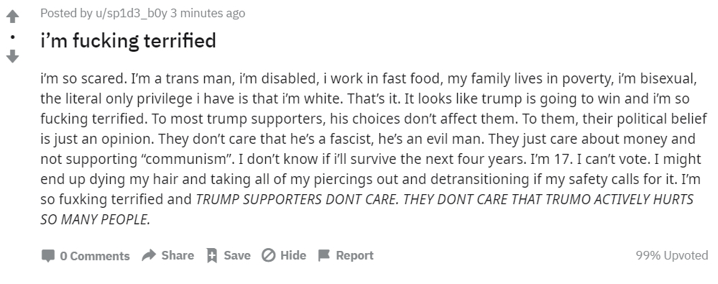Click the italic "TRUMP SUPPORTERS DONT CARE" text
Screen dimensions: 718x284
(297, 200)
